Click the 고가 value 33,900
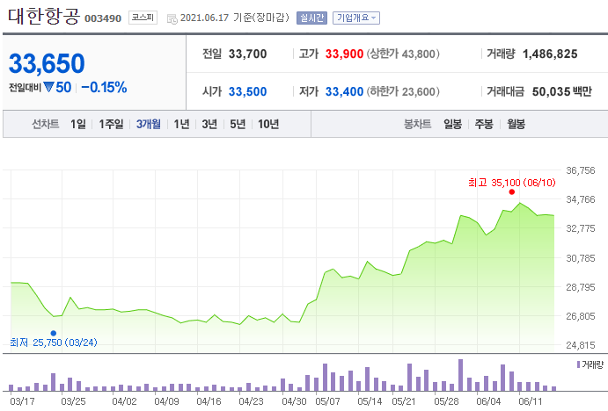608x411 pixels. coord(344,54)
